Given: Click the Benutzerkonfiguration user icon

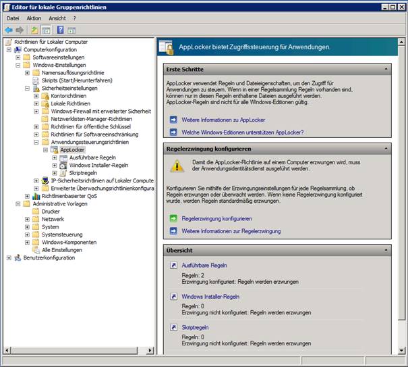Looking at the screenshot, I should click(x=18, y=258).
